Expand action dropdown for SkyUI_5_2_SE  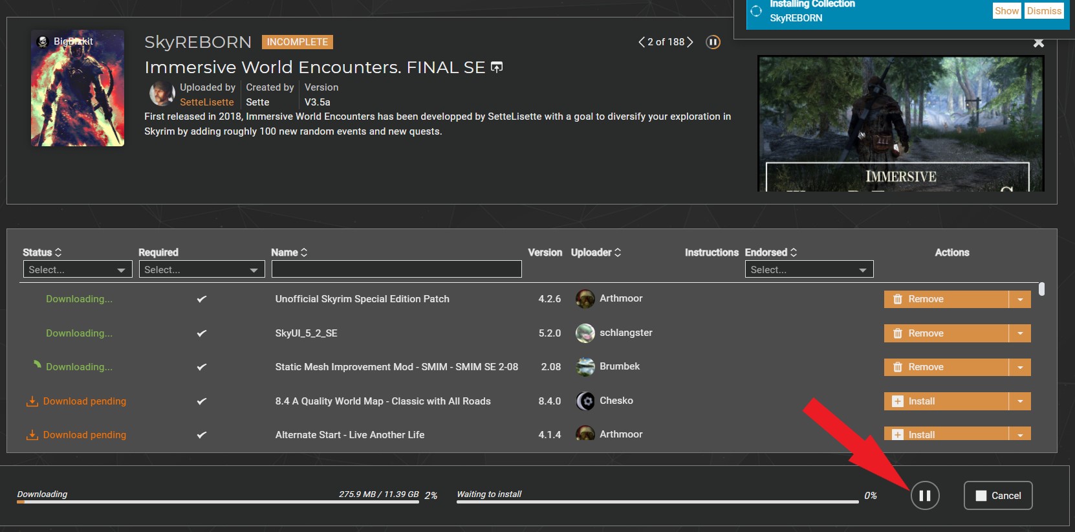(x=1020, y=333)
